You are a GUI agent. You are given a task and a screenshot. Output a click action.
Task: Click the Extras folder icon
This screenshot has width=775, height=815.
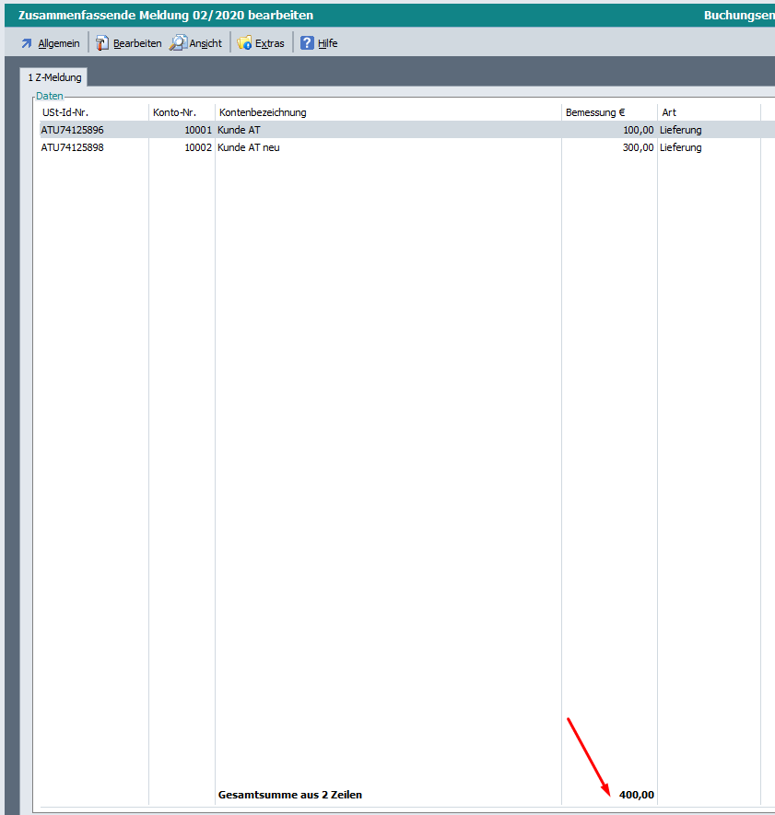[x=244, y=43]
